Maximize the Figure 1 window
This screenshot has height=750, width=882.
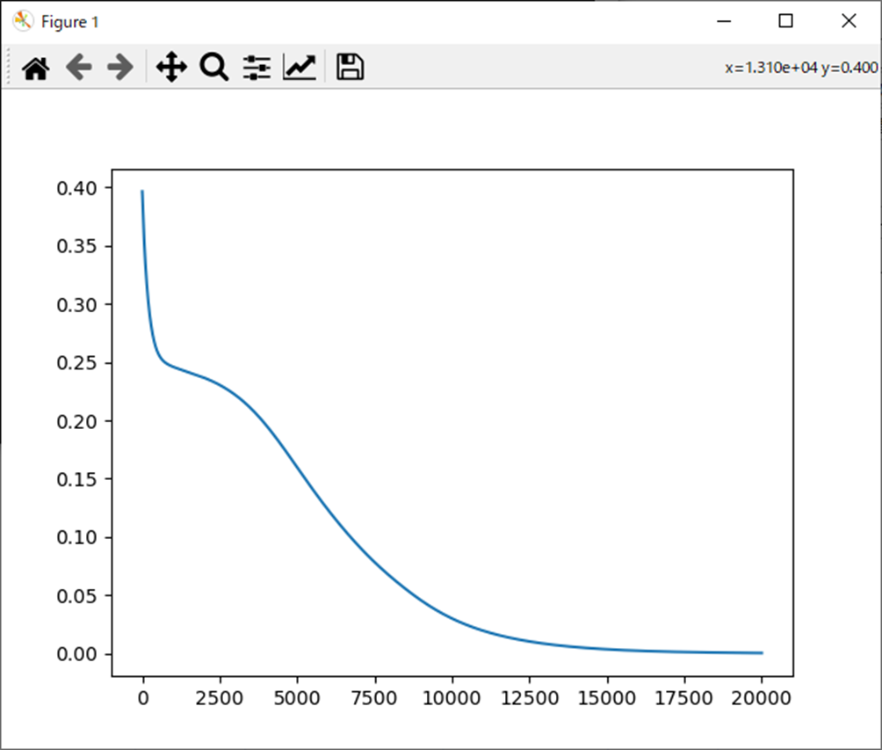click(x=786, y=21)
